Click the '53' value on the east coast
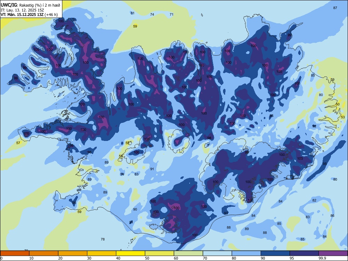This screenshot has height=261, width=348. pos(343,117)
